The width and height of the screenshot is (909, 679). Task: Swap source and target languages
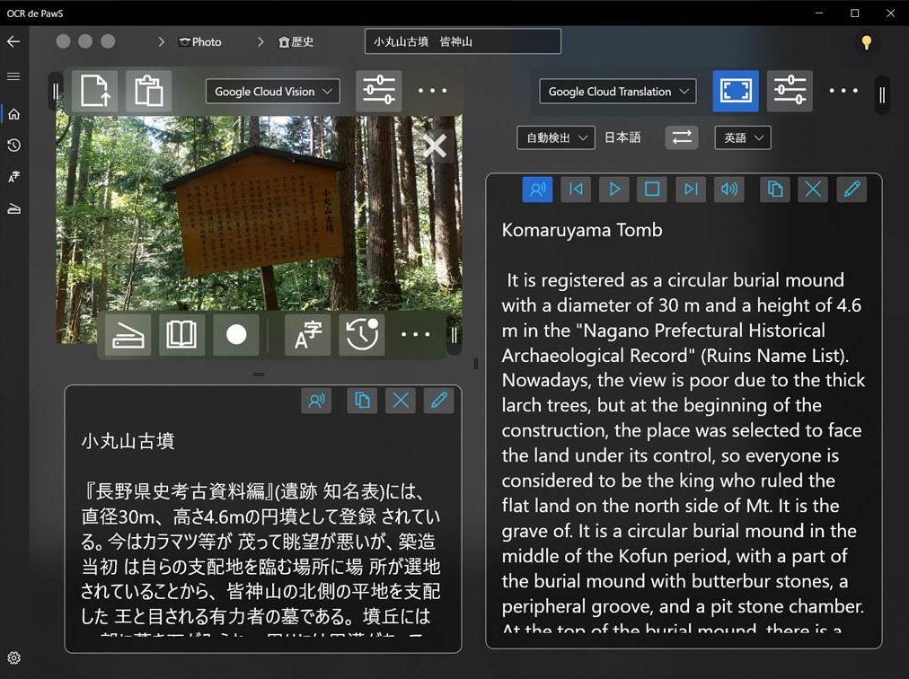682,137
